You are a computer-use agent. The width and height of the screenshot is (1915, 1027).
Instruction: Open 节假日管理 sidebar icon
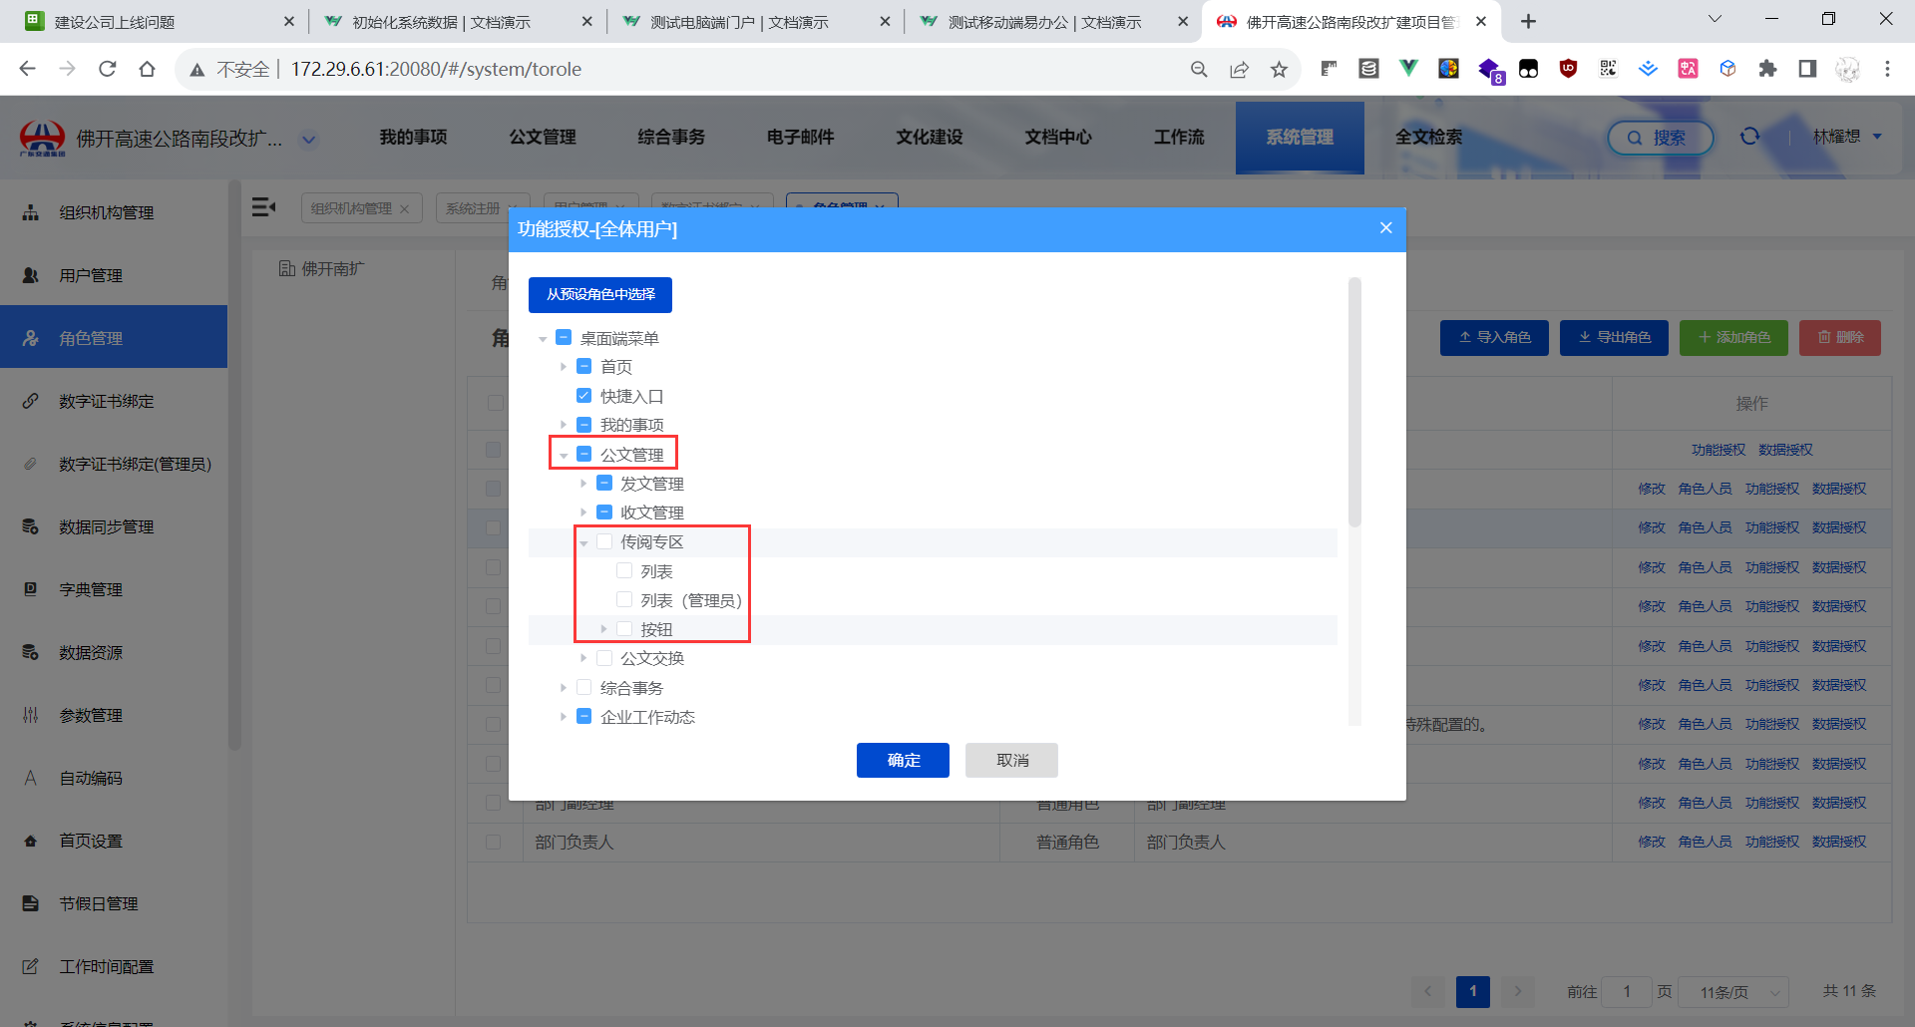(x=31, y=903)
